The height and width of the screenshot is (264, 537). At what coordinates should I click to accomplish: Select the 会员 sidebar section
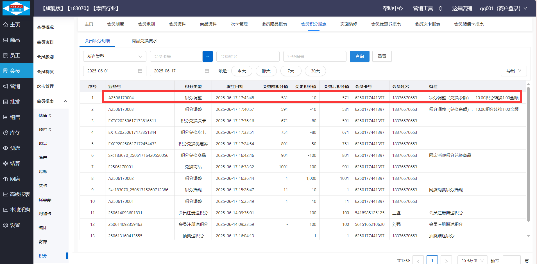click(x=17, y=71)
